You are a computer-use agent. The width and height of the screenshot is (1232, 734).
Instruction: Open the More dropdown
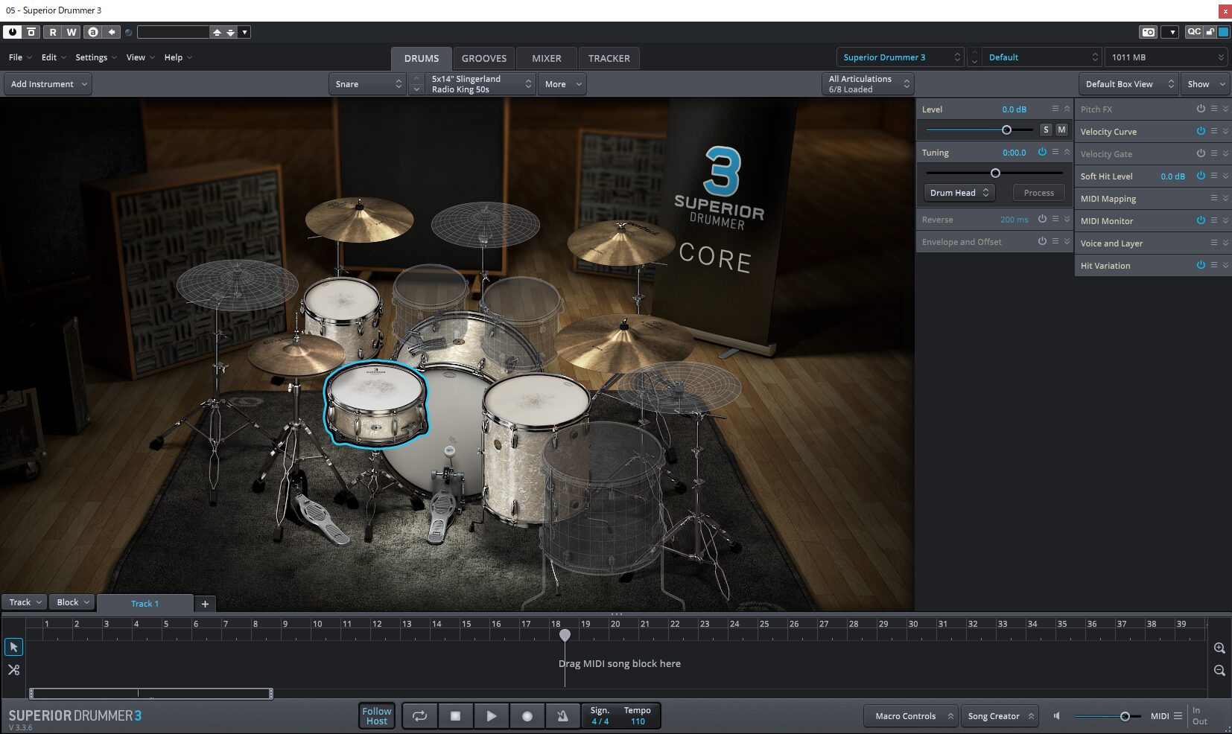point(562,84)
